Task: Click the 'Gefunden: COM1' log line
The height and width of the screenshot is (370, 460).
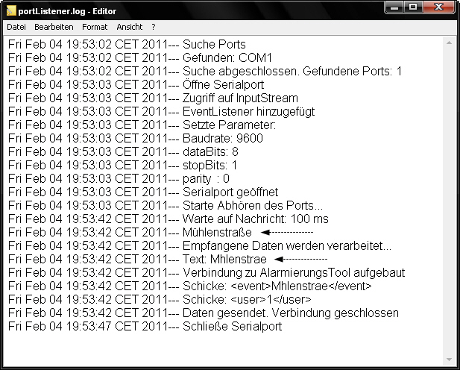Action: [140, 58]
